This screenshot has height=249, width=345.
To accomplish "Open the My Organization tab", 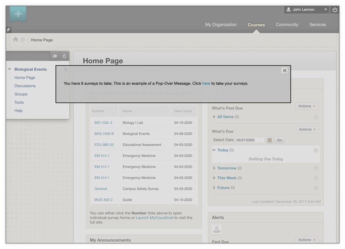I will click(221, 25).
